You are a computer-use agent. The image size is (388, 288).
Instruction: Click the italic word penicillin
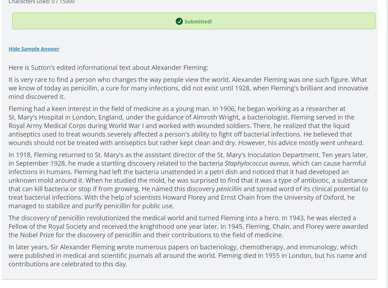[229, 189]
